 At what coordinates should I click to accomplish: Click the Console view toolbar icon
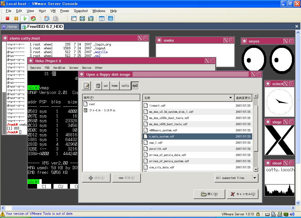[x=111, y=19]
